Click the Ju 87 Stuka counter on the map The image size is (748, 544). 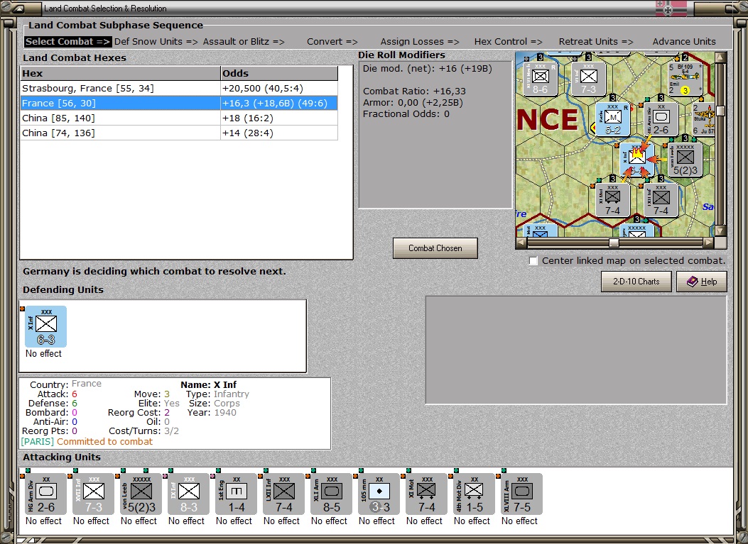(x=703, y=119)
